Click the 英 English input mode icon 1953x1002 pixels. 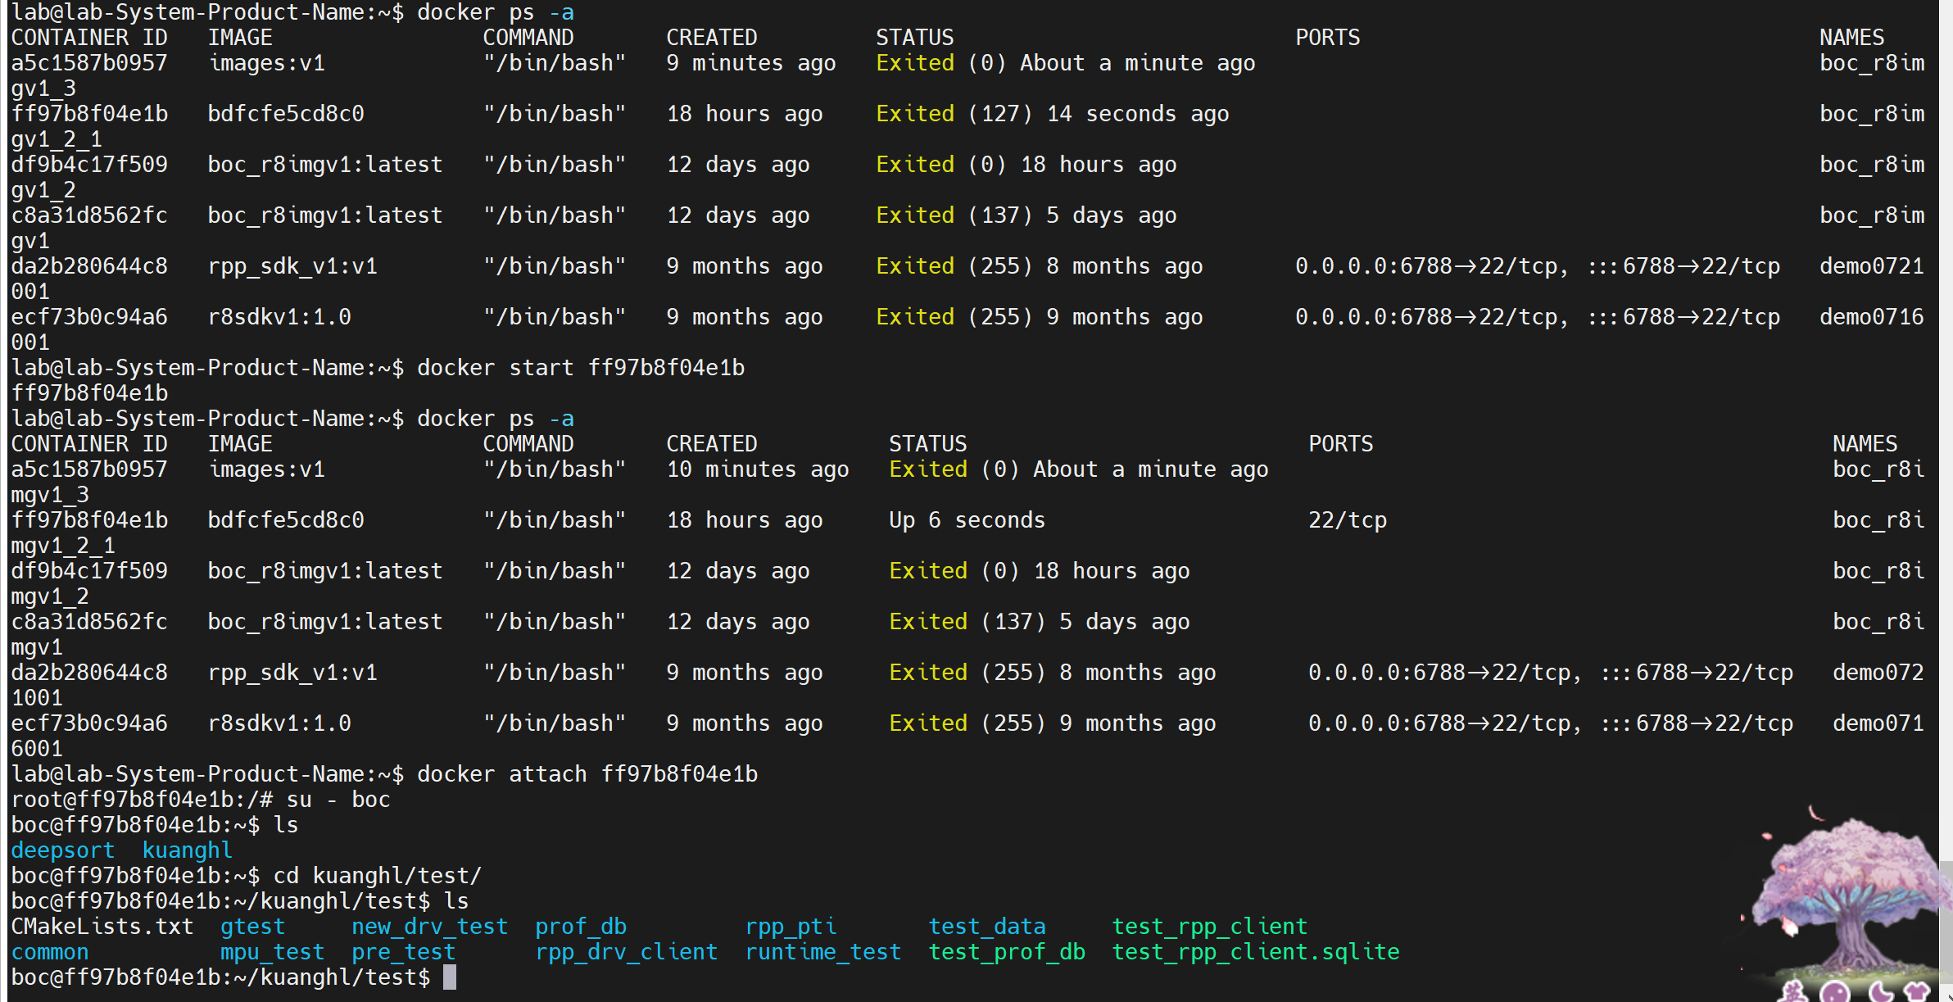pyautogui.click(x=1794, y=994)
